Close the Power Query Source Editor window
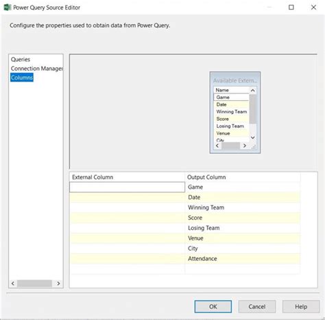This screenshot has width=325, height=320. coord(313,8)
